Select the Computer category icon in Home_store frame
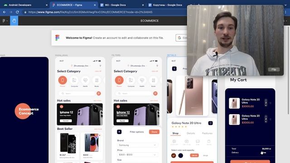The image size is (290, 163). pos(74,80)
